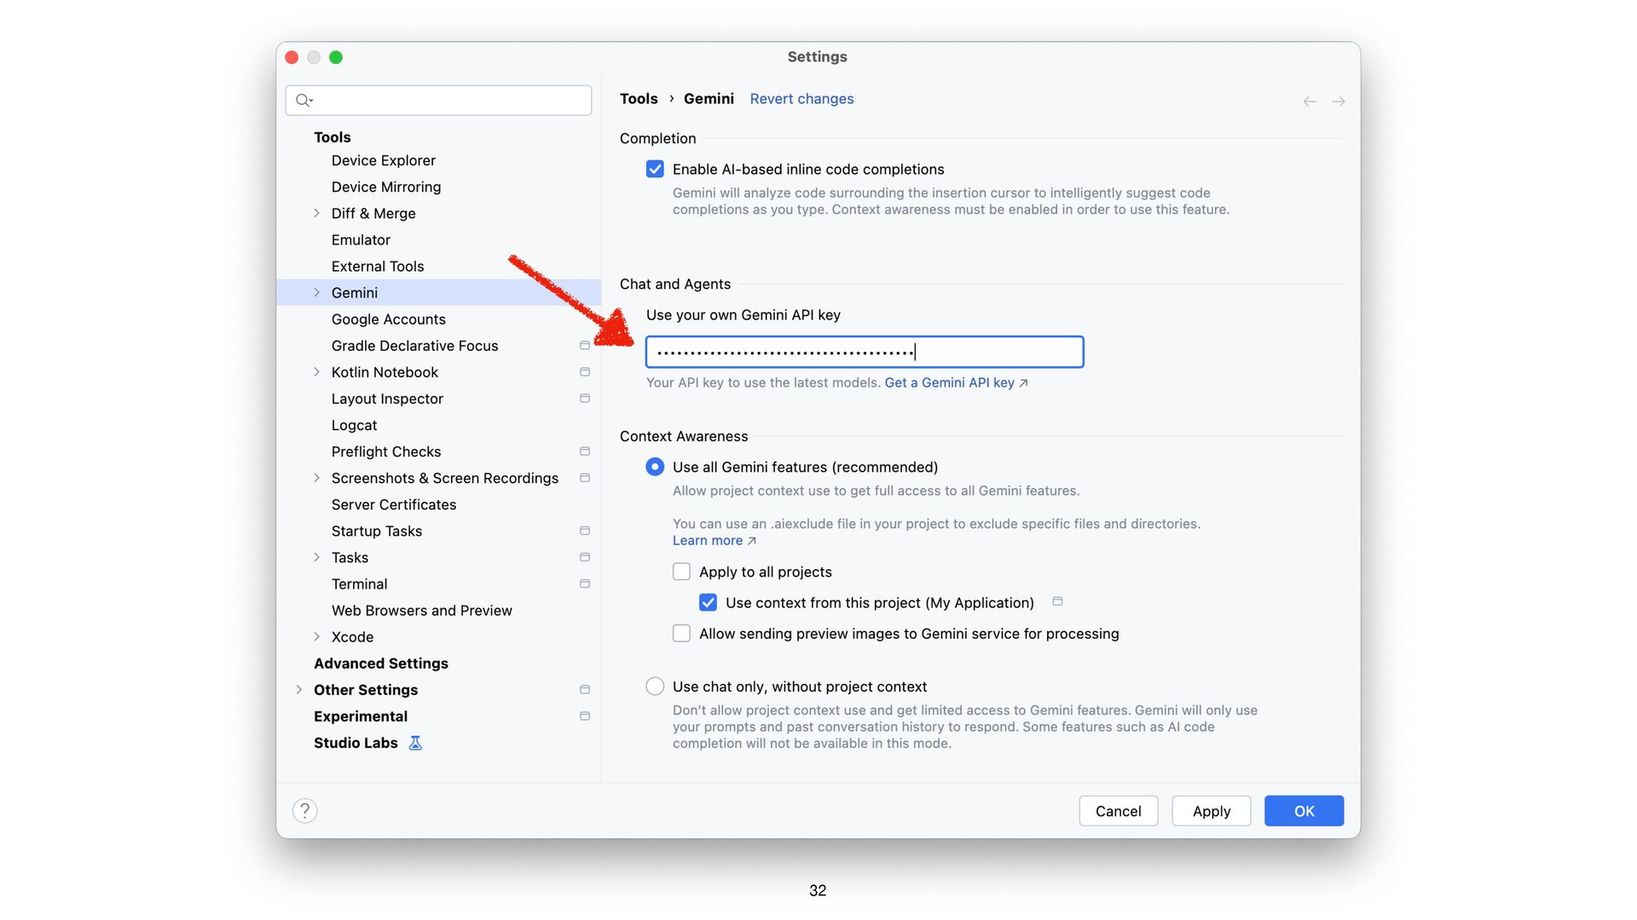This screenshot has height=920, width=1637.
Task: Open Experimental settings section
Action: tap(360, 716)
